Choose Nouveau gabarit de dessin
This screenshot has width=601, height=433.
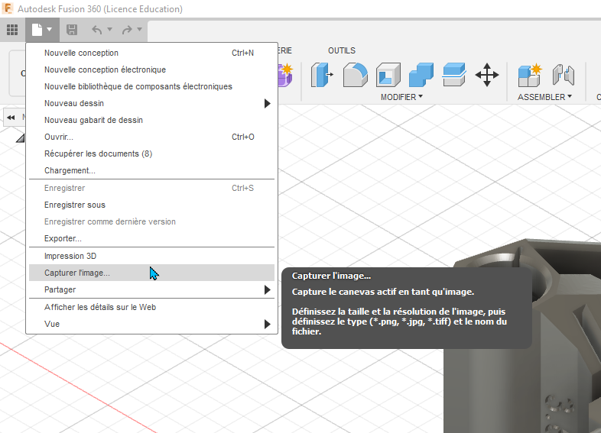click(x=152, y=120)
